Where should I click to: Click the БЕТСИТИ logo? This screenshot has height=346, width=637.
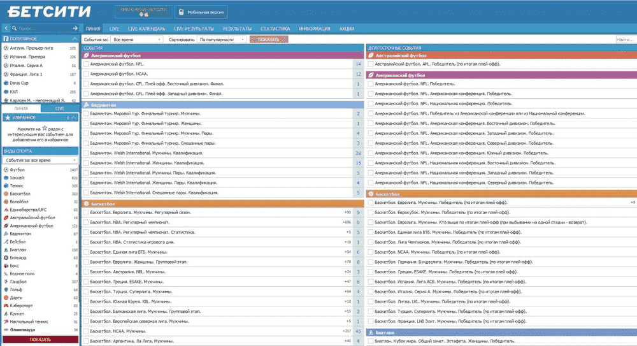coord(49,11)
